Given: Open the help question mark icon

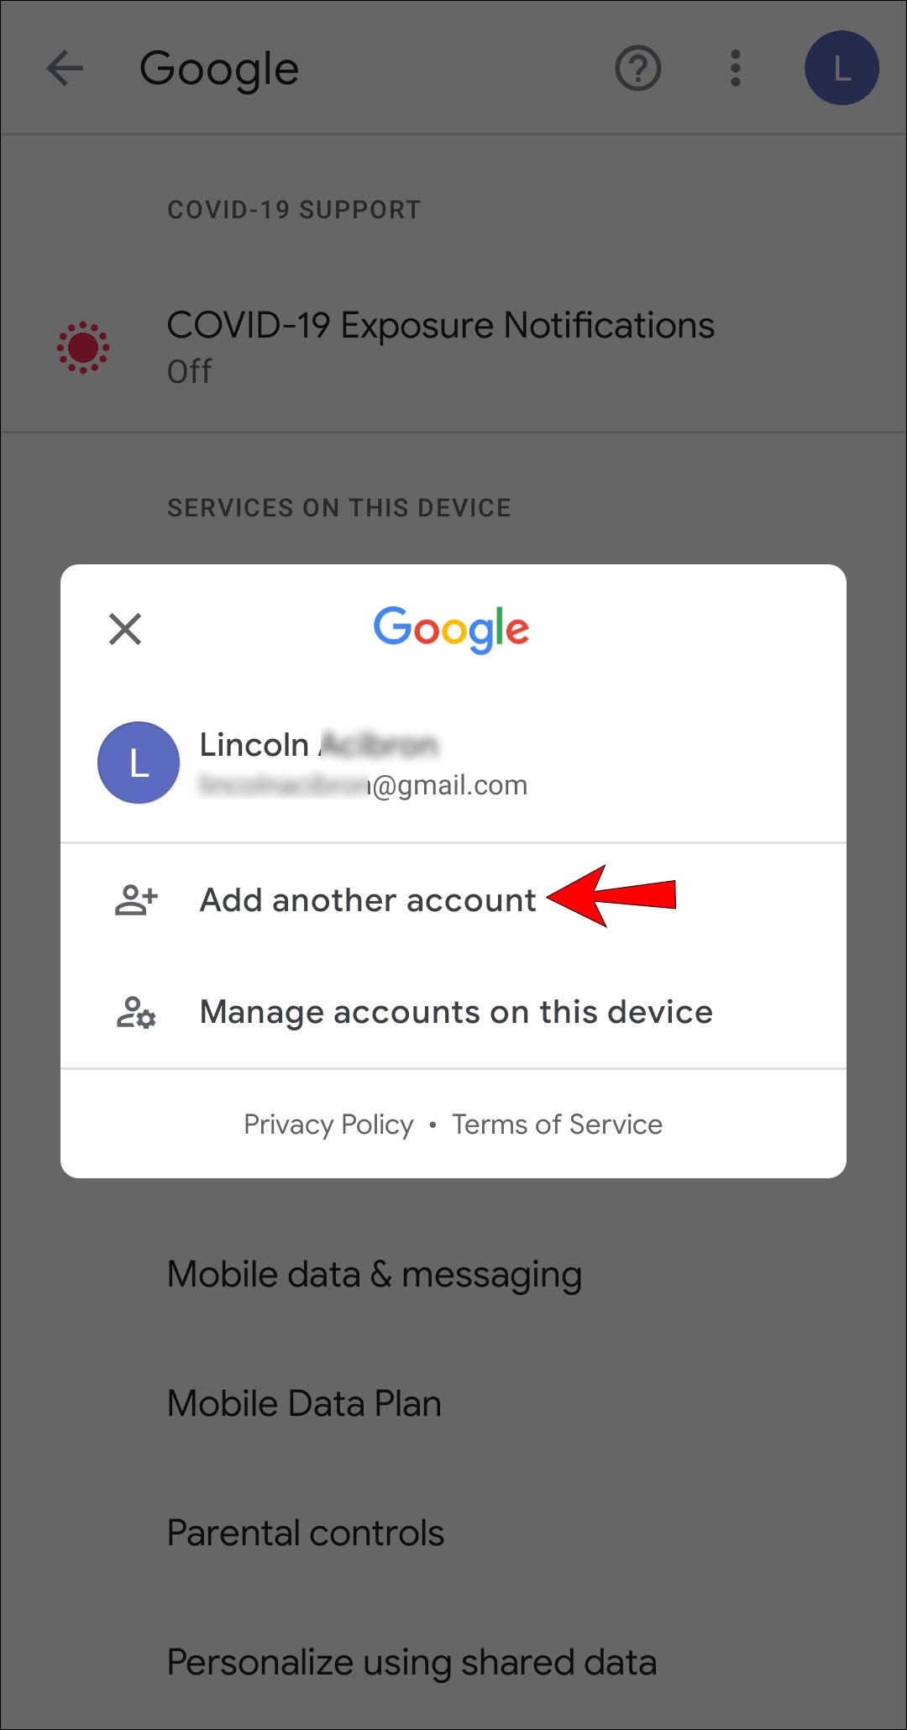Looking at the screenshot, I should click(x=638, y=68).
